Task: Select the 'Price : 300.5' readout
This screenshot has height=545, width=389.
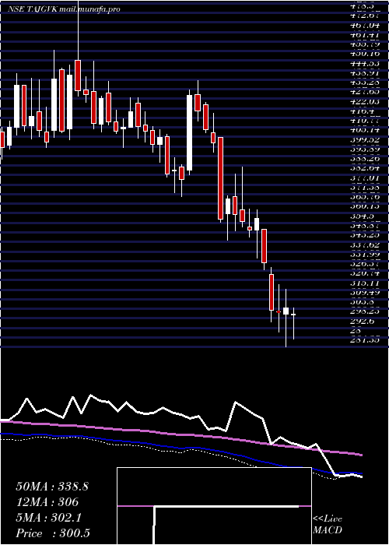Action: point(53,533)
